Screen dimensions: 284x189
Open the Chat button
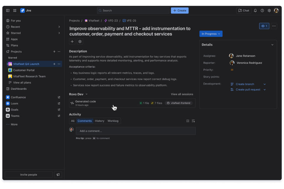pos(243,11)
